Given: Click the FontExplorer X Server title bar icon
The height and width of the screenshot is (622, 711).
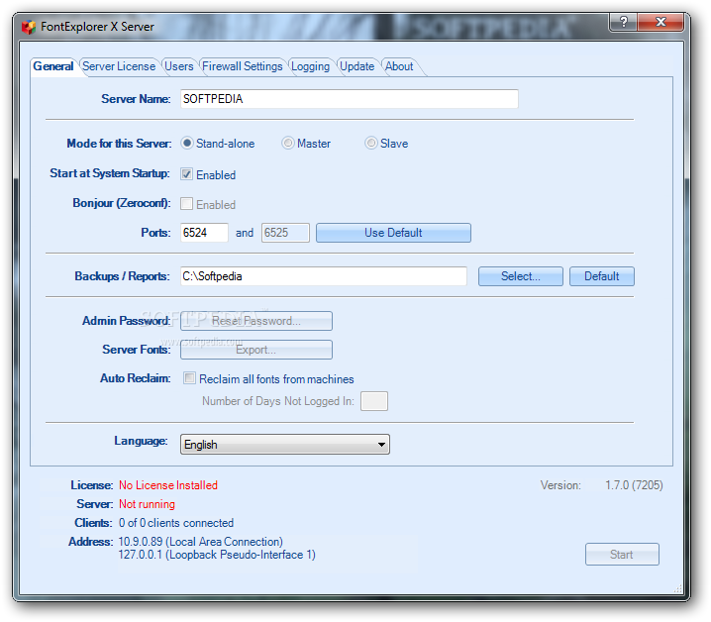Looking at the screenshot, I should tap(29, 27).
